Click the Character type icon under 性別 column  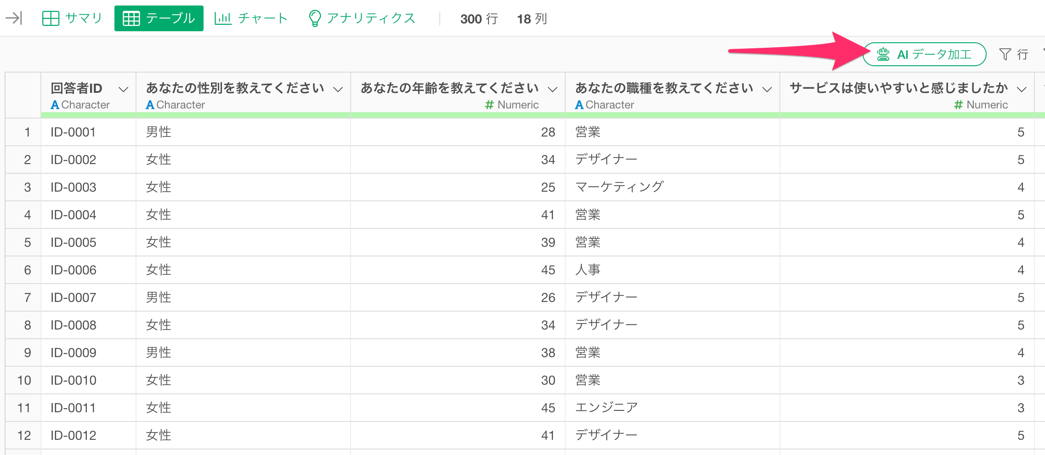[x=150, y=105]
